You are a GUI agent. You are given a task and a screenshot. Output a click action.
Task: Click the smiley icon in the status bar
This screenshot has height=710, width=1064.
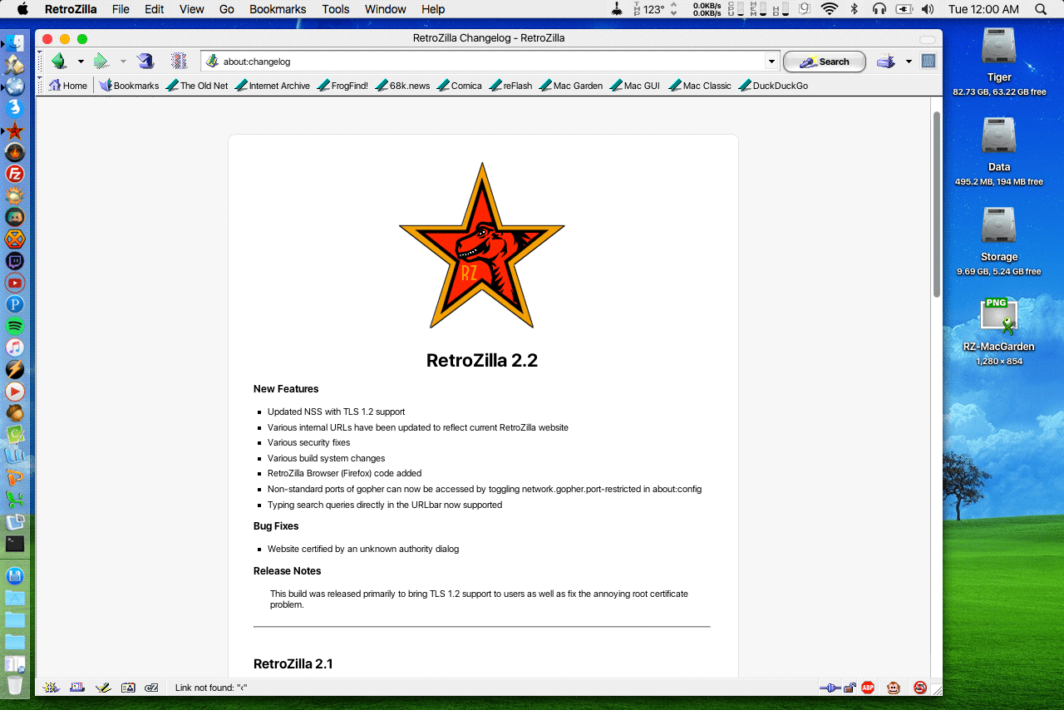coord(893,688)
